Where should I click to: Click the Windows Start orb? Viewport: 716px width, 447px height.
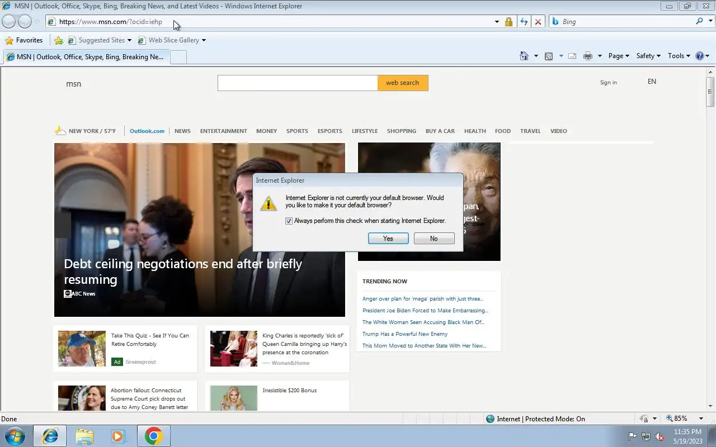point(15,436)
